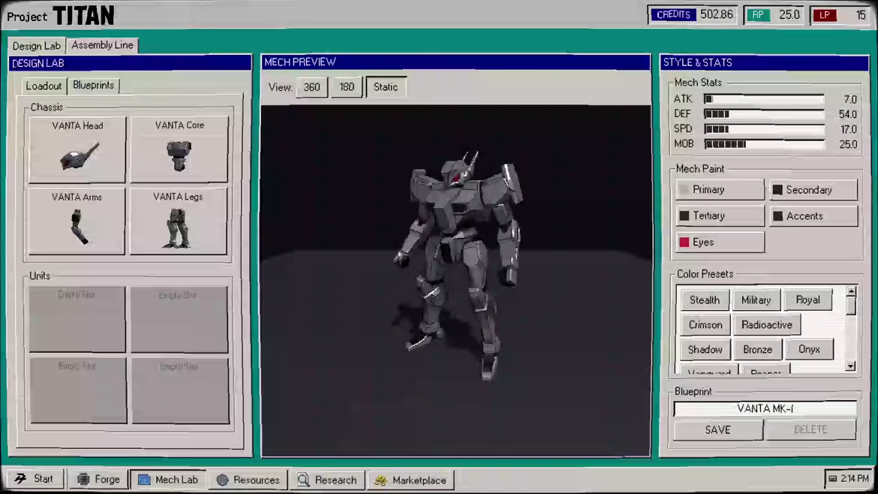This screenshot has width=878, height=494.
Task: Select the first empty unit slot
Action: click(77, 319)
